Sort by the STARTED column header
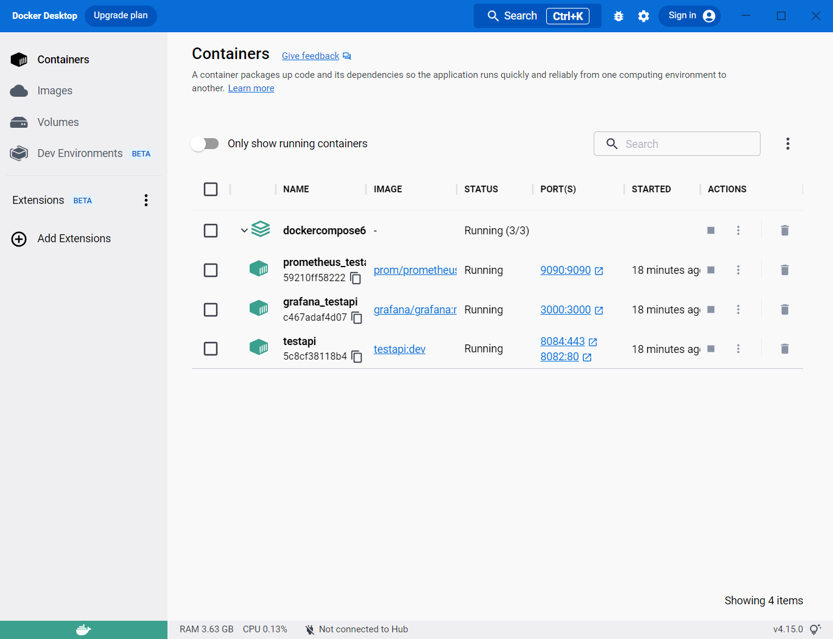The width and height of the screenshot is (833, 639). (x=651, y=189)
